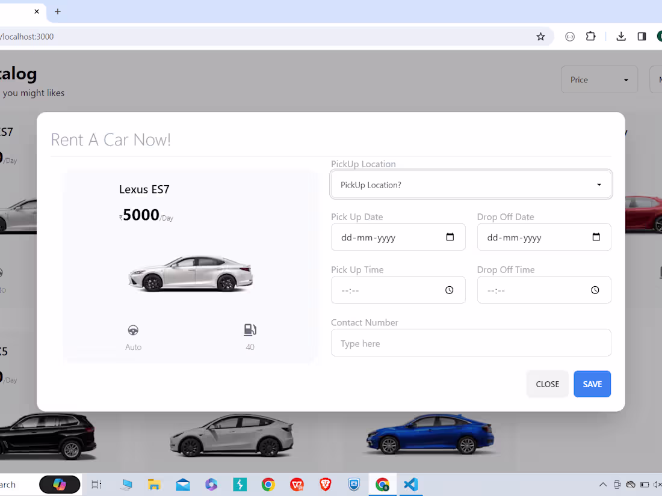Open the browser extensions puzzle icon
Viewport: 662px width, 496px height.
click(590, 37)
